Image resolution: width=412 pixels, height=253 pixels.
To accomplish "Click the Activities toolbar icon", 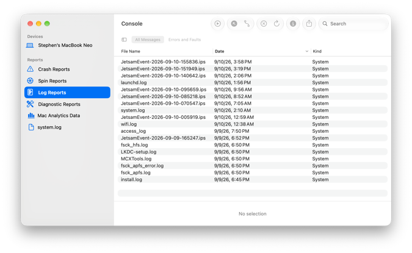I will (x=247, y=24).
